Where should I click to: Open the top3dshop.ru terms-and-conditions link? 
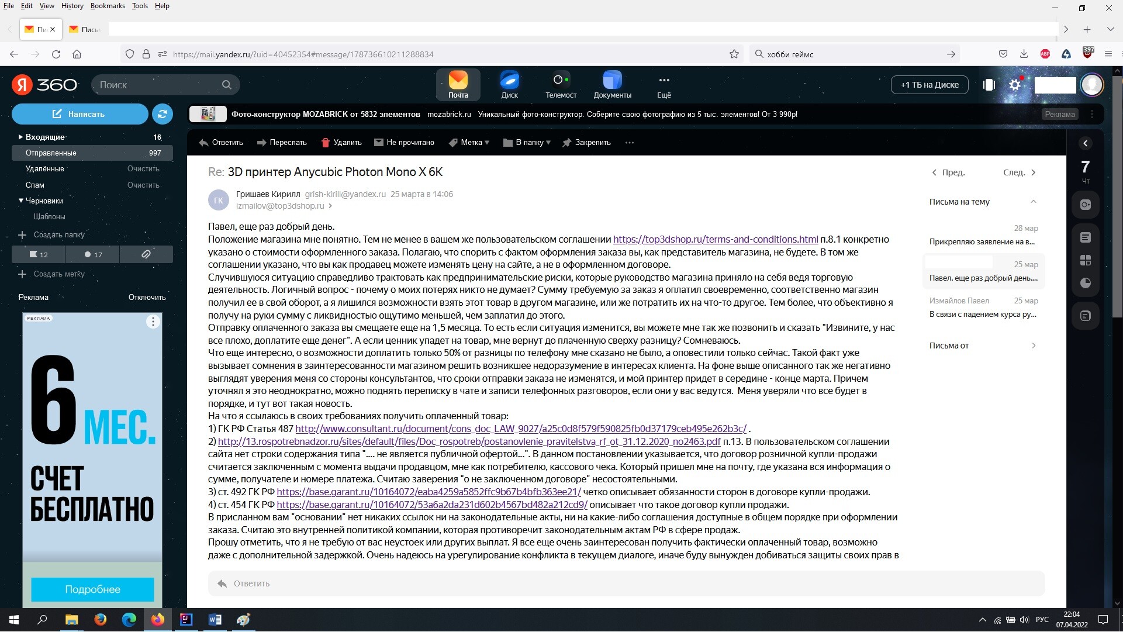click(715, 240)
